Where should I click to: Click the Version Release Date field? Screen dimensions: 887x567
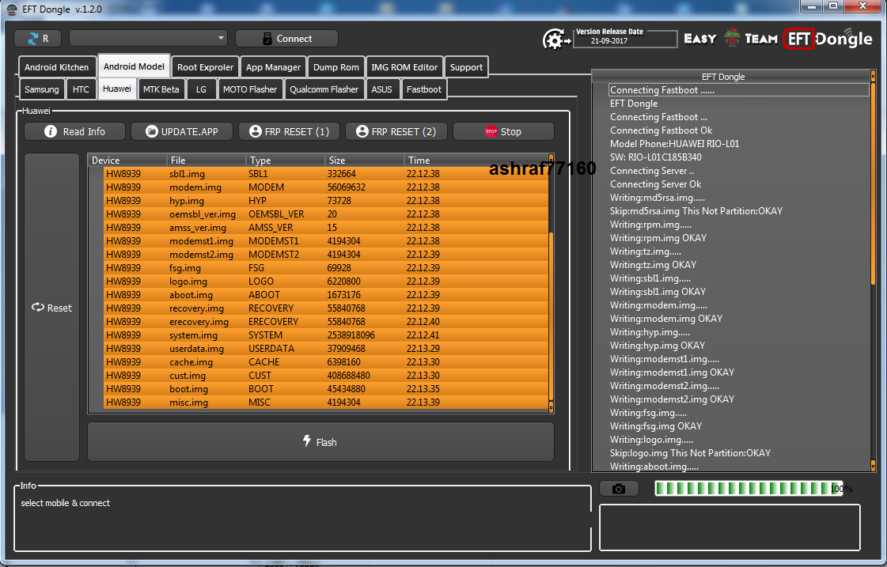click(624, 38)
